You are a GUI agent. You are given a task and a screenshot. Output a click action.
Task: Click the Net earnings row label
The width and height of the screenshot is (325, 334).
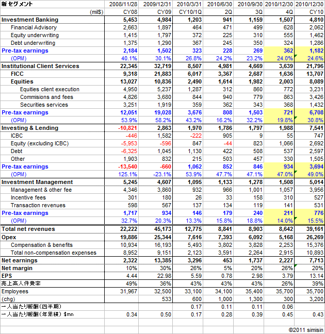(20, 260)
